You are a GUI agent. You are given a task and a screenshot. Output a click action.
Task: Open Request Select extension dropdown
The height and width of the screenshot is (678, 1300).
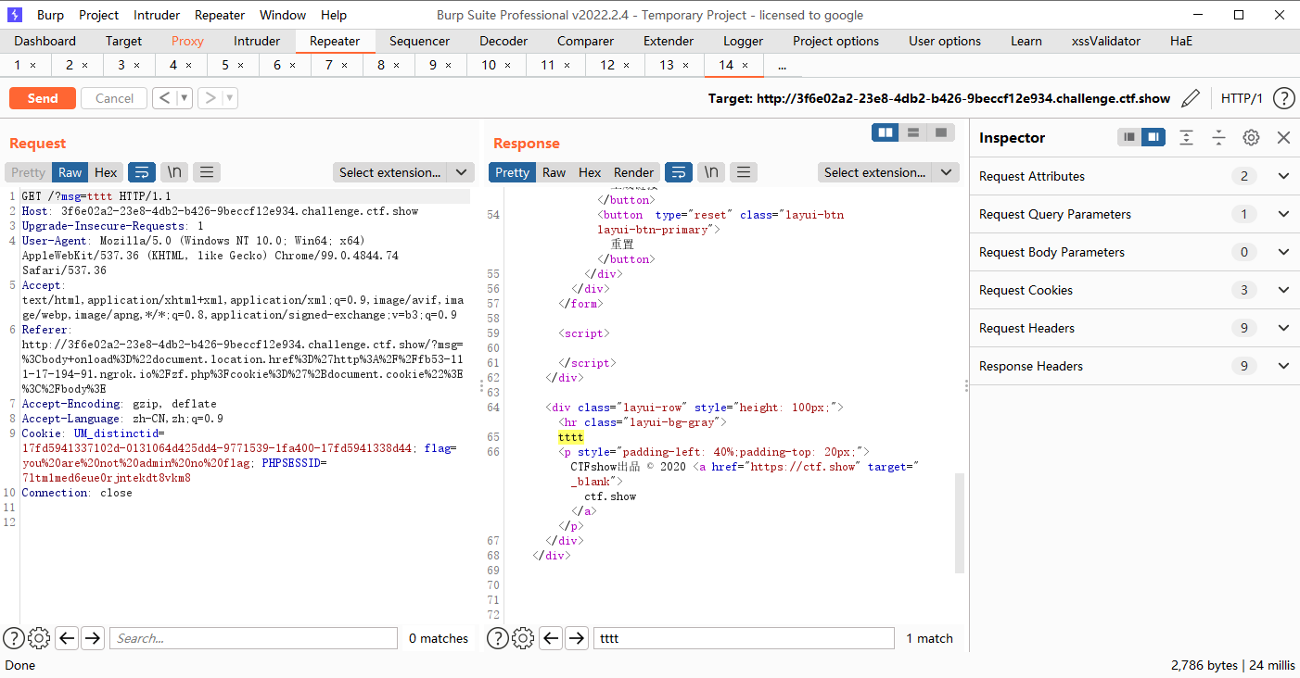[x=403, y=172]
